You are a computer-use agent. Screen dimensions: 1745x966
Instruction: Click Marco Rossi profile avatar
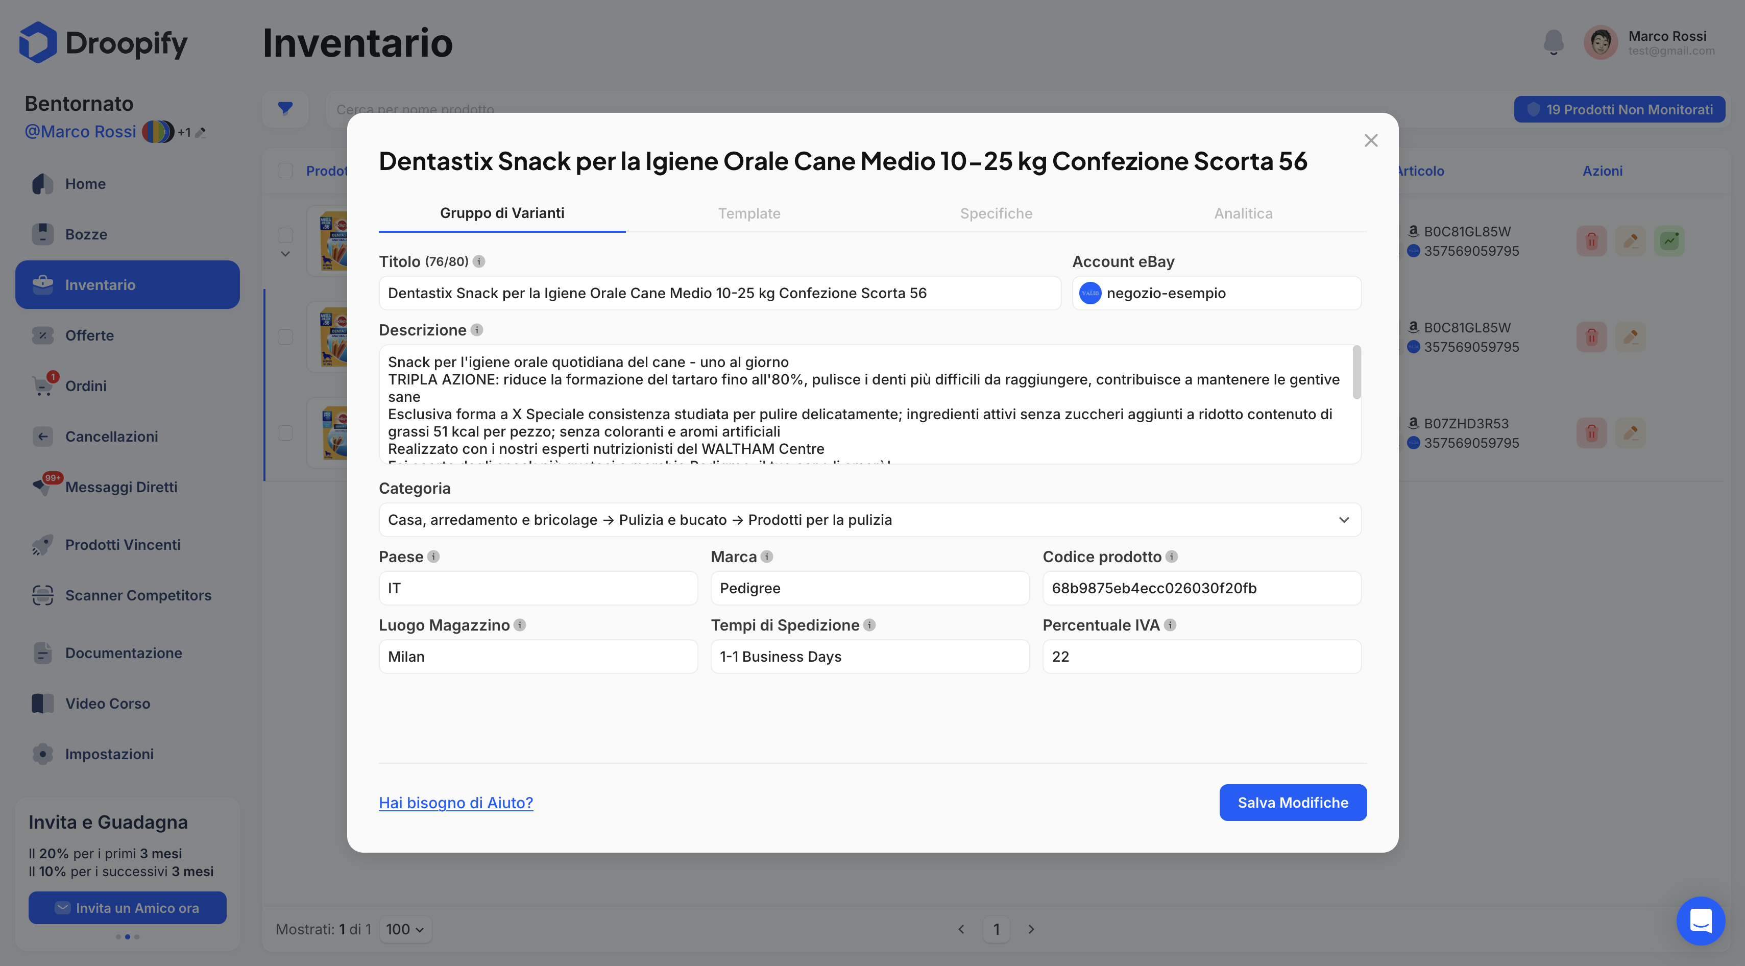(1601, 43)
